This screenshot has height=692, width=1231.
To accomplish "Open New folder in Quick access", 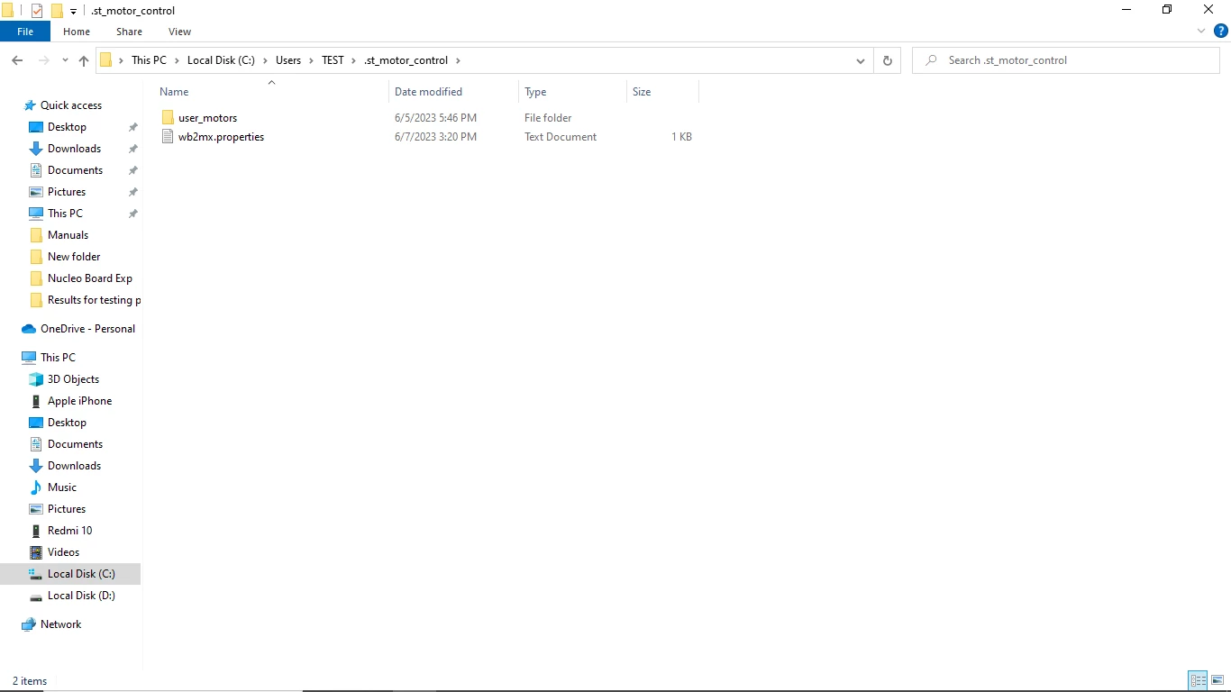I will [74, 257].
